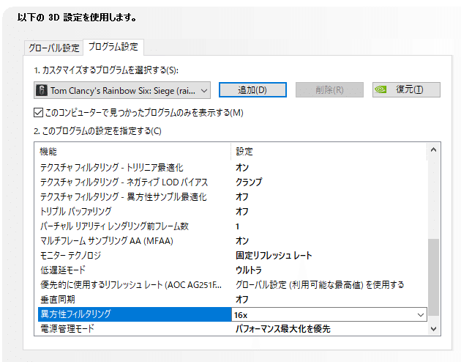The height and width of the screenshot is (362, 461).
Task: Open the 16x anisotropic filtering dropdown arrow
Action: pyautogui.click(x=421, y=315)
